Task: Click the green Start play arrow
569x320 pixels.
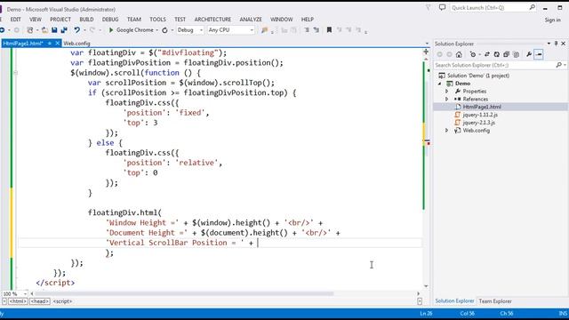Action: (111, 30)
